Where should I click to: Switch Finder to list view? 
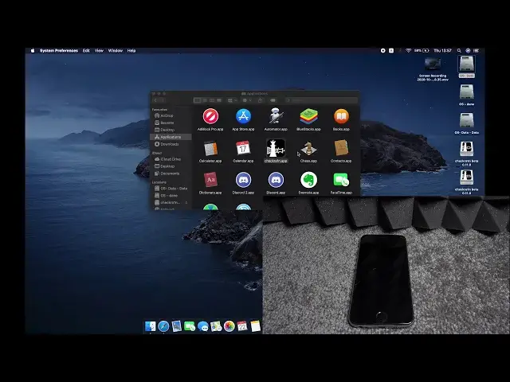pos(205,100)
